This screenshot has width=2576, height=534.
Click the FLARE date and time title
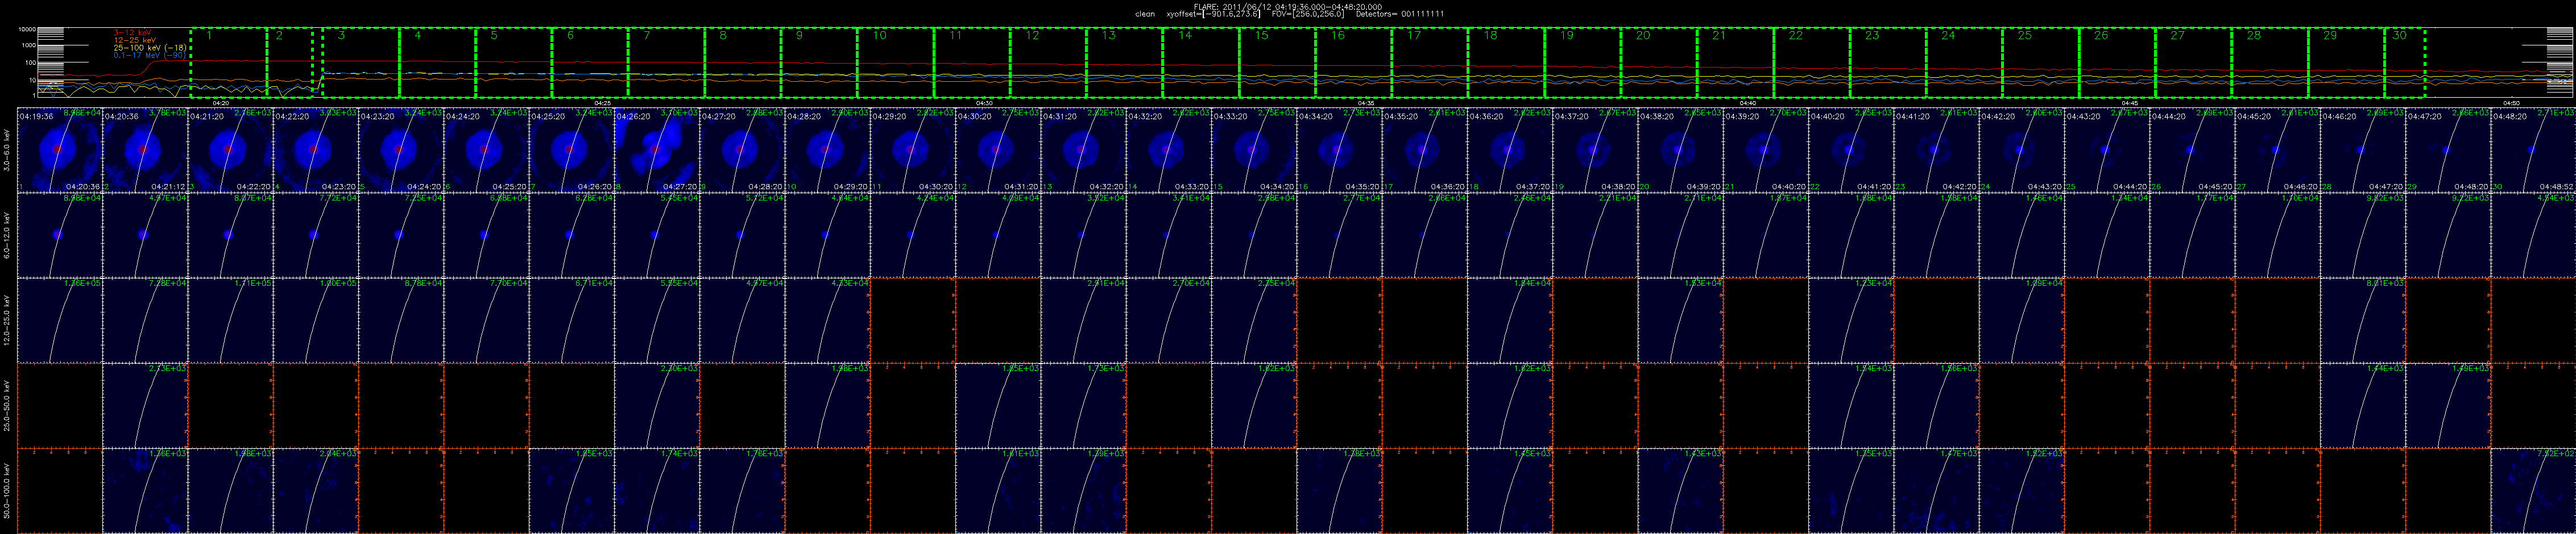coord(1288,6)
